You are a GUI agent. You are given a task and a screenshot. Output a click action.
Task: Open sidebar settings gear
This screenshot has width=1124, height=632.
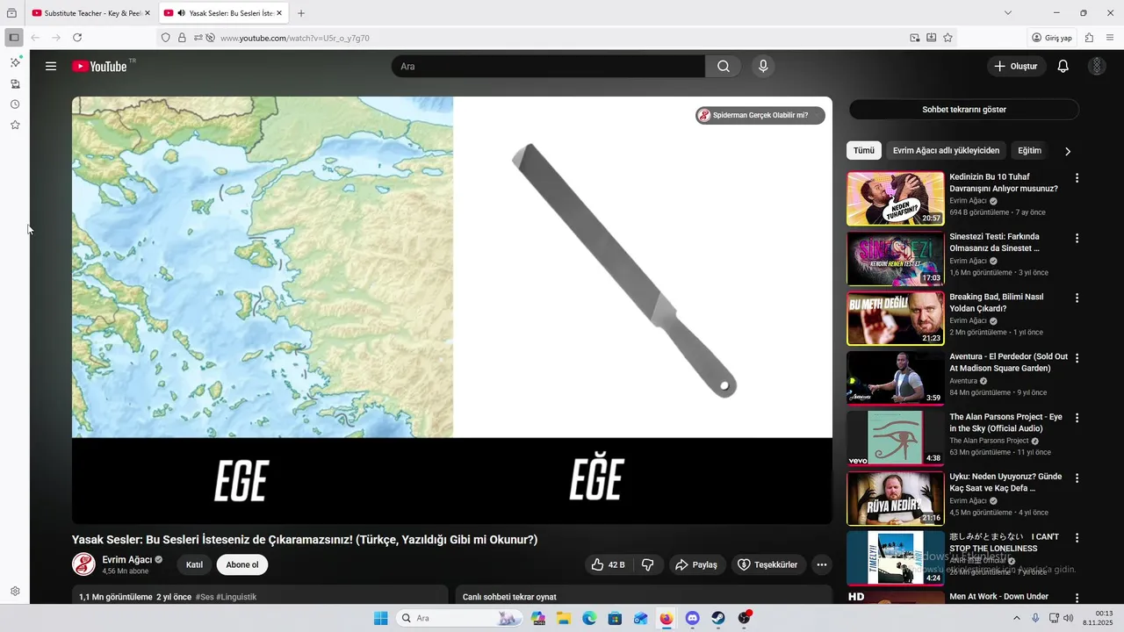tap(15, 592)
